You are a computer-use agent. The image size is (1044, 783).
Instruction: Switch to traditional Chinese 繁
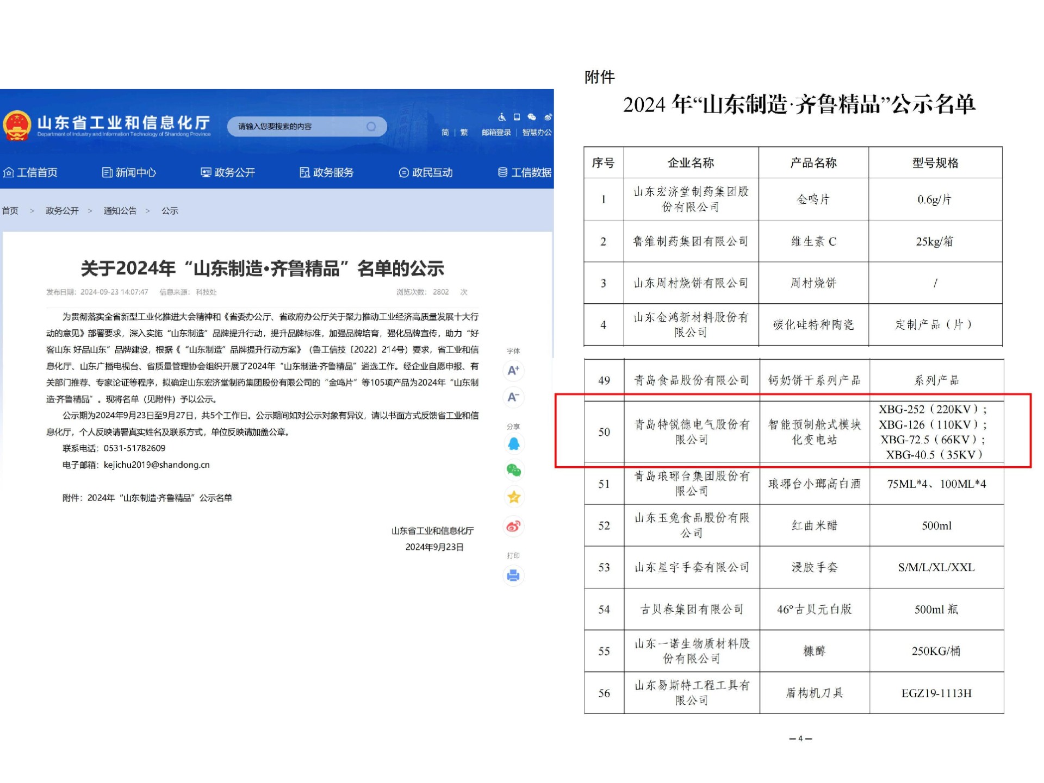[x=464, y=133]
